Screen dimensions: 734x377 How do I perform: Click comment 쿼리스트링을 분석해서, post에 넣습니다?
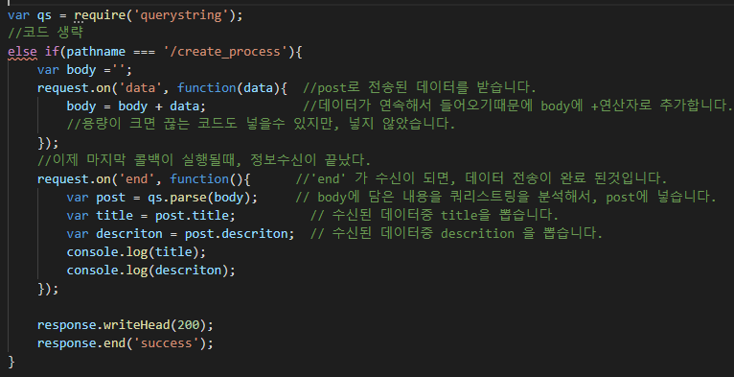(506, 197)
